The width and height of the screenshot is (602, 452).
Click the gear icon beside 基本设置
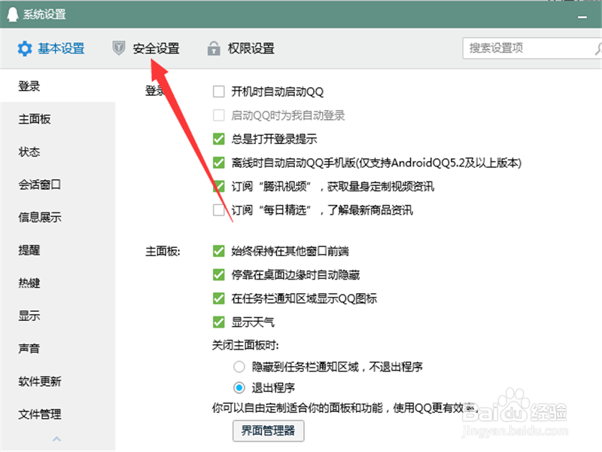25,48
